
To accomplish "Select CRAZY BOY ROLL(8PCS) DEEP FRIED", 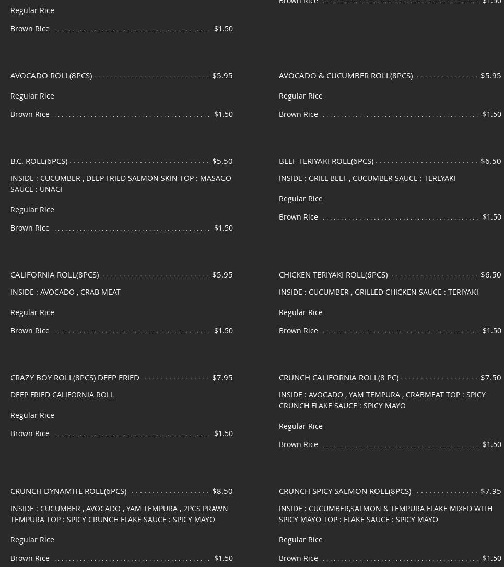I will tap(75, 378).
